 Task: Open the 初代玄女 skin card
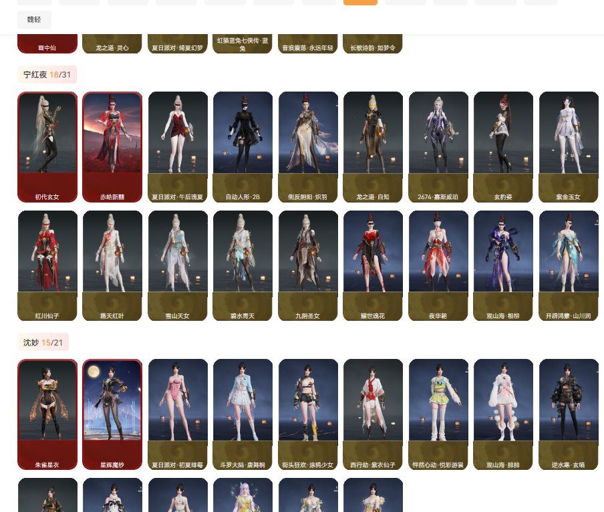[x=47, y=147]
